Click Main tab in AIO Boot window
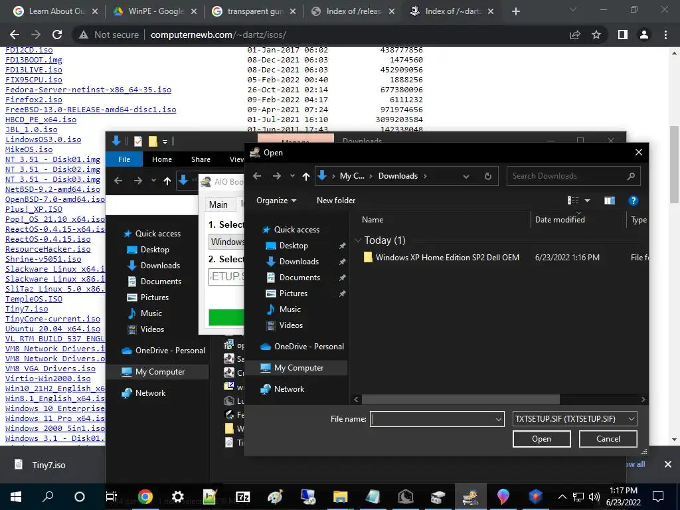This screenshot has height=510, width=680. pos(218,205)
